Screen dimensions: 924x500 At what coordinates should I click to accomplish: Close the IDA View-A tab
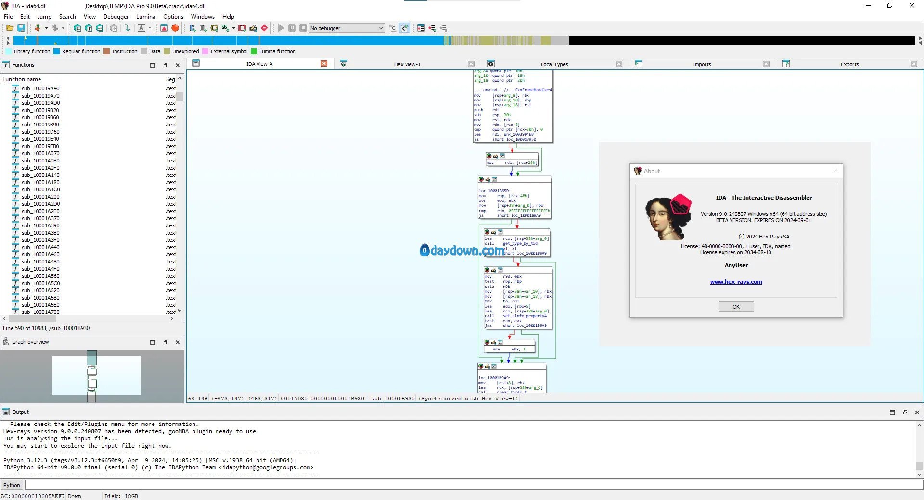[x=324, y=64]
